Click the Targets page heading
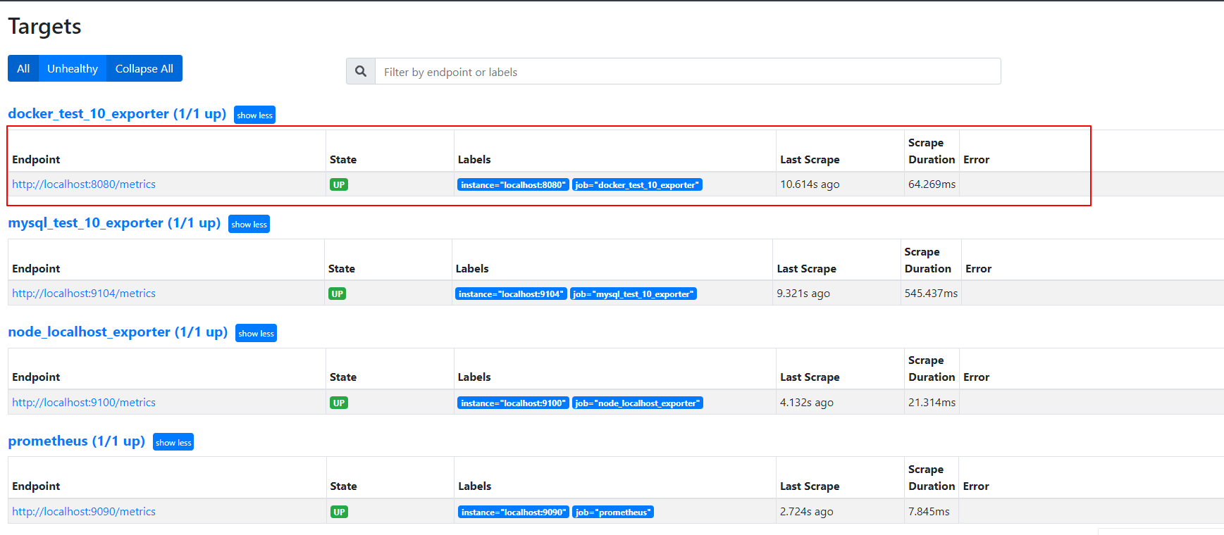The image size is (1224, 535). click(44, 26)
